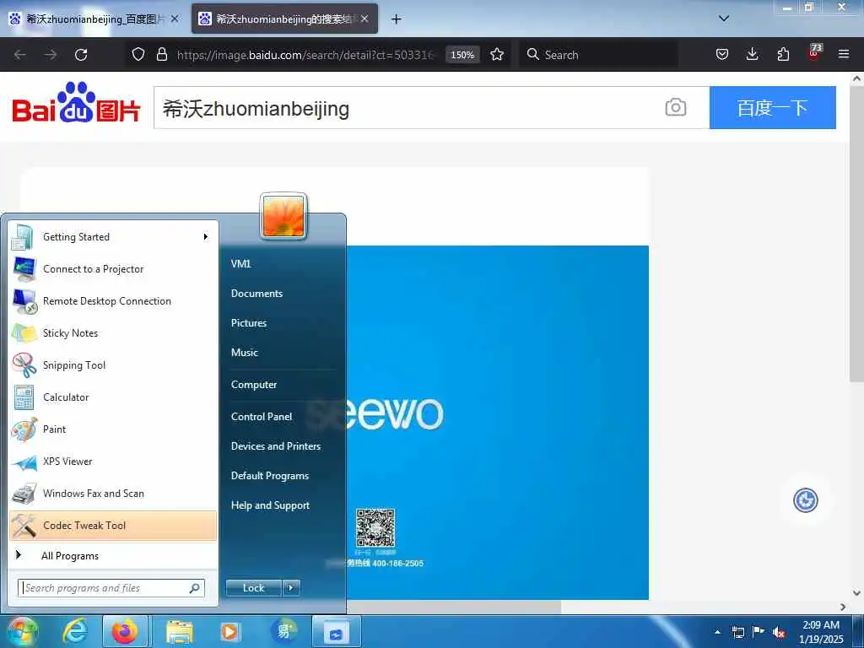Expand Getting Started submenu arrow
Screen dimensions: 864x648
206,237
